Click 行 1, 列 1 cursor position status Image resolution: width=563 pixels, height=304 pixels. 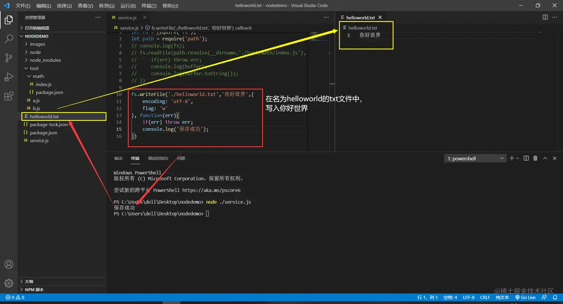click(427, 297)
